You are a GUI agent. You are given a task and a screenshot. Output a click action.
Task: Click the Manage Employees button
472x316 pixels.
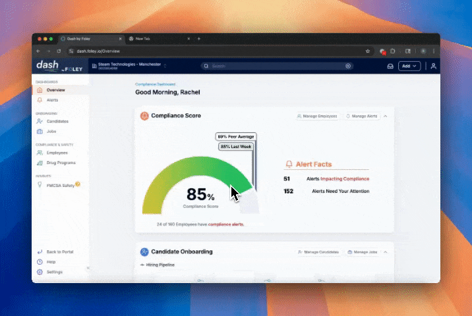(x=317, y=116)
